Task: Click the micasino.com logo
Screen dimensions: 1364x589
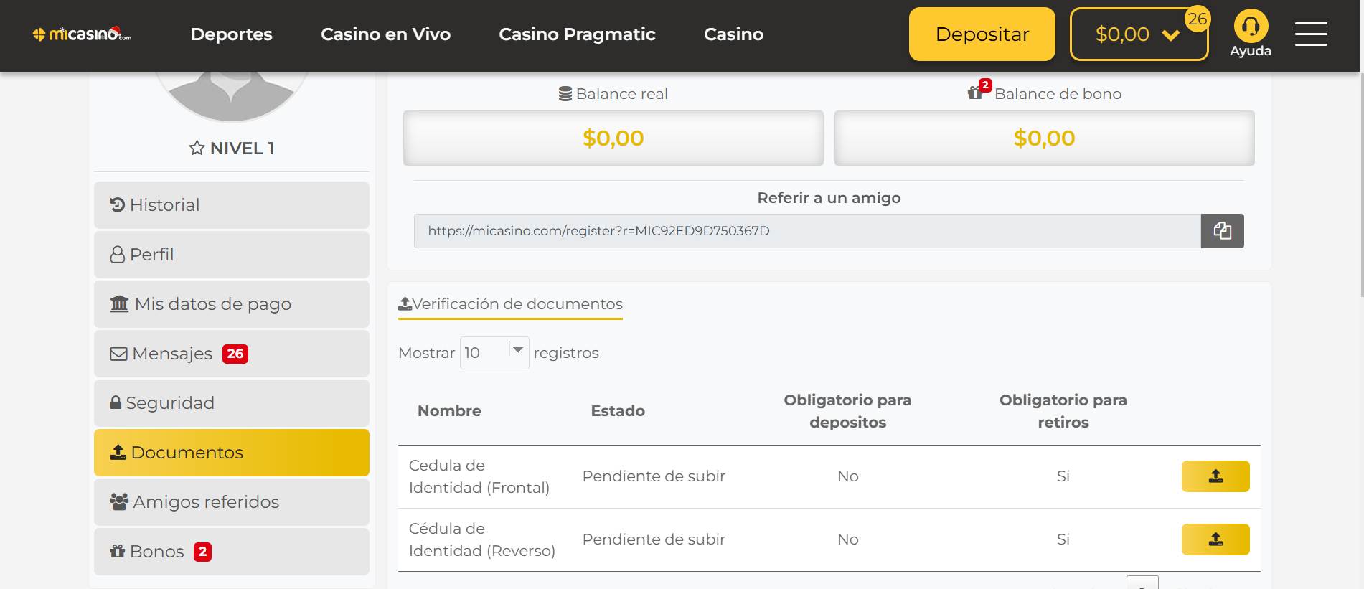Action: [x=83, y=34]
